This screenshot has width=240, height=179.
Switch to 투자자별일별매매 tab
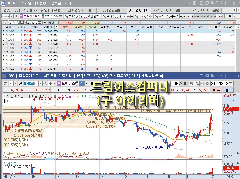click(112, 11)
